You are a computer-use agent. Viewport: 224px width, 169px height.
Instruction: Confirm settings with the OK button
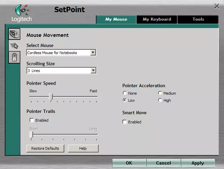129,163
